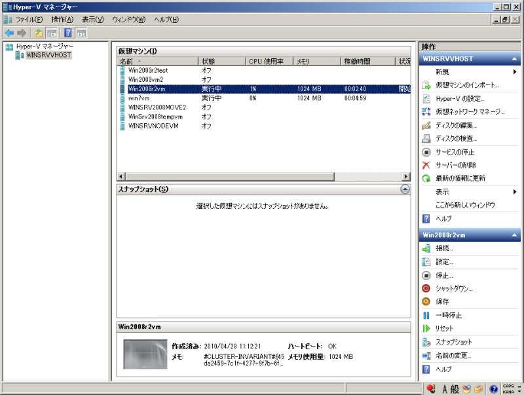Click red X サーバーの削除 icon

(x=426, y=165)
